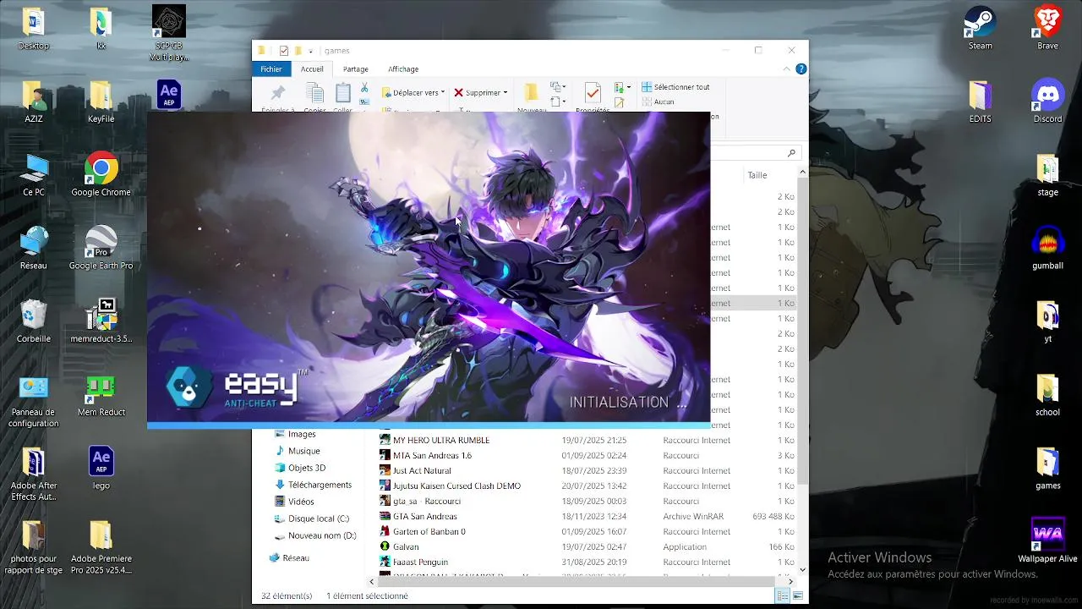Screen dimensions: 1082x609
Task: Collapse the Explorer ribbon with the chevron
Action: coord(787,69)
